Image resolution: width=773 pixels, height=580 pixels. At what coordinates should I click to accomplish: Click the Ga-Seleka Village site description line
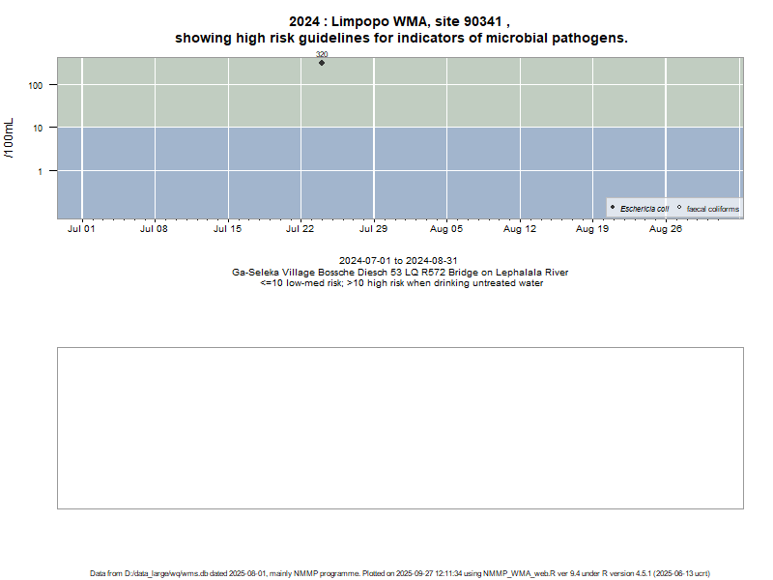click(400, 273)
